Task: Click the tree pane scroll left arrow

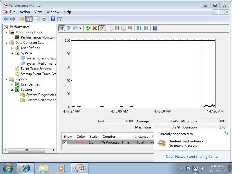Action: [x=5, y=150]
